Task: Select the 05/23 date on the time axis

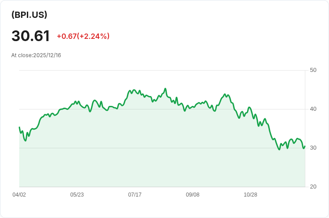Action: [77, 195]
